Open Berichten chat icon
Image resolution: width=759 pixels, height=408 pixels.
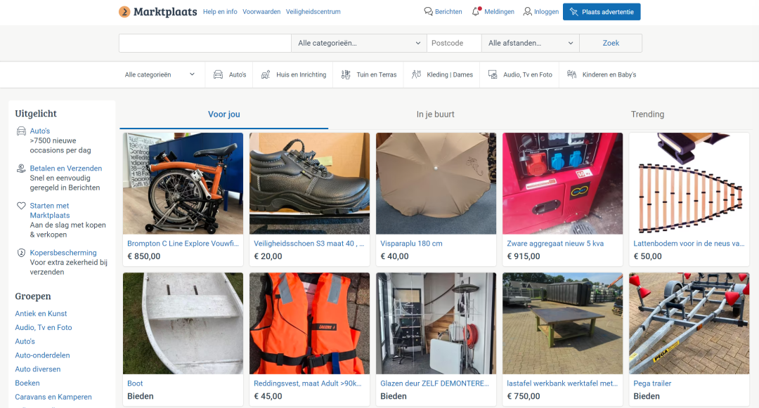click(428, 12)
